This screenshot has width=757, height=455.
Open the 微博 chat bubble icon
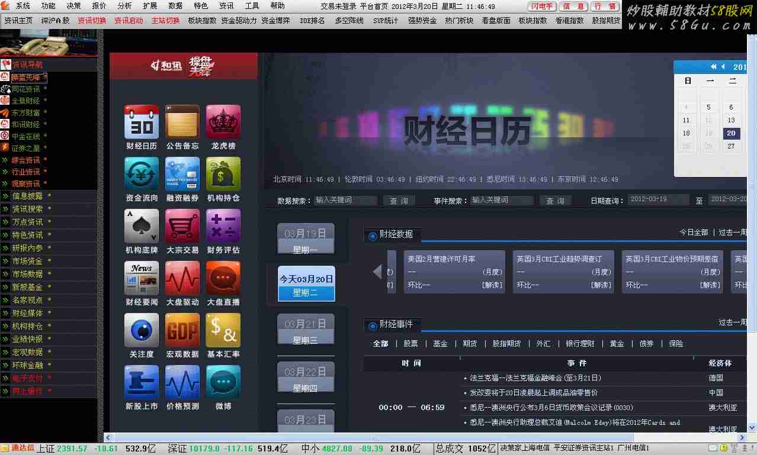pos(223,383)
